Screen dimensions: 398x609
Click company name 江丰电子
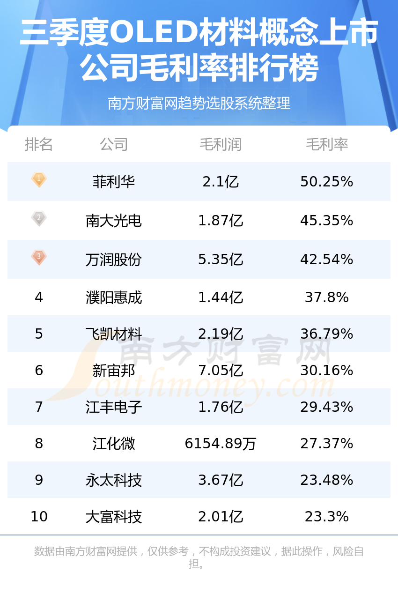pos(114,407)
